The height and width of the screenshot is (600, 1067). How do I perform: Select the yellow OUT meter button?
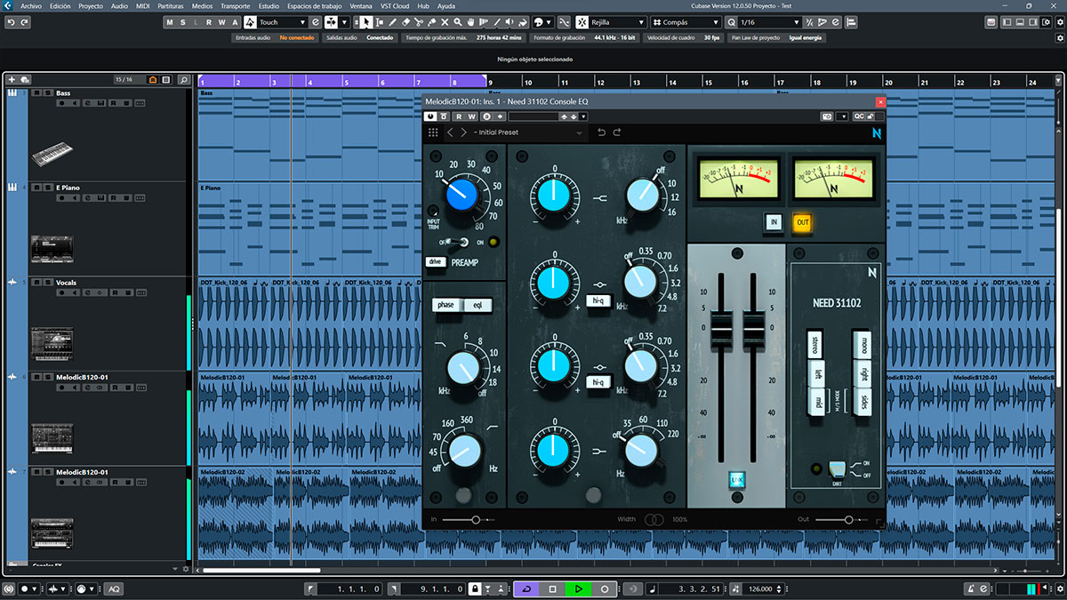[802, 222]
